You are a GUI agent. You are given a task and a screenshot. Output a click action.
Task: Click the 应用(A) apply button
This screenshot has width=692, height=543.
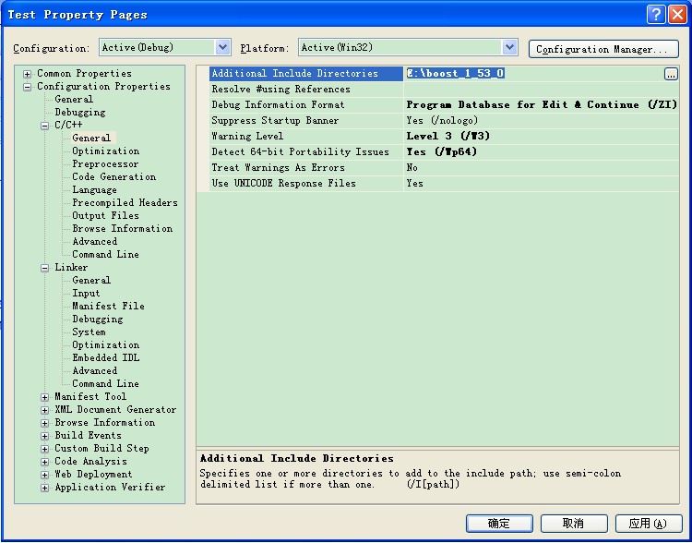click(x=648, y=524)
